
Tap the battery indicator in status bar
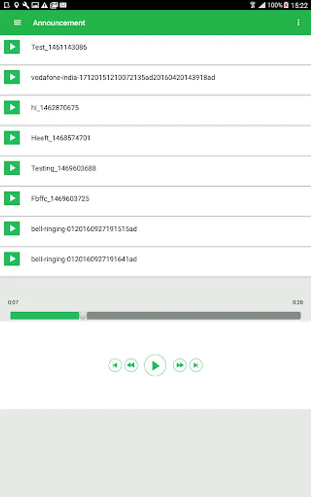[286, 5]
